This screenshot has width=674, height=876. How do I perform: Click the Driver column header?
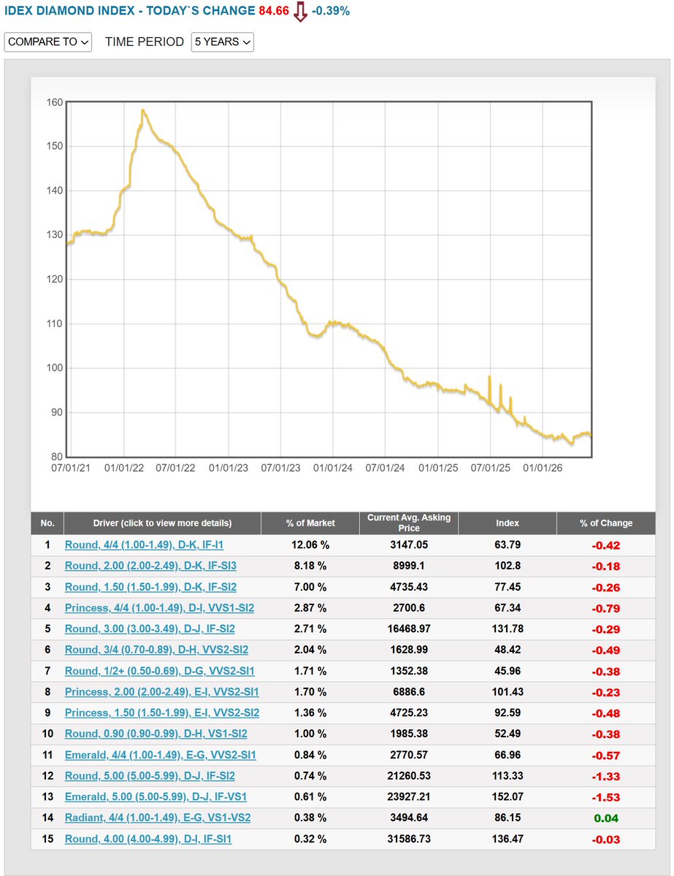click(163, 523)
